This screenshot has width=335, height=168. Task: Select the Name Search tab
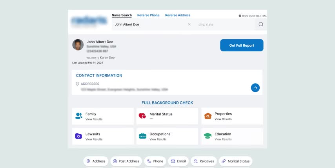click(x=122, y=15)
